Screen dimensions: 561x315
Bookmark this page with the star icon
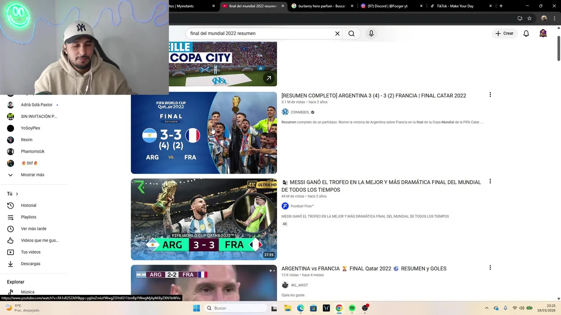point(529,18)
